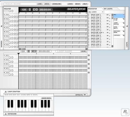This screenshot has width=130, height=117.
Task: Collapse the Keyboard section
Action: coord(6,114)
